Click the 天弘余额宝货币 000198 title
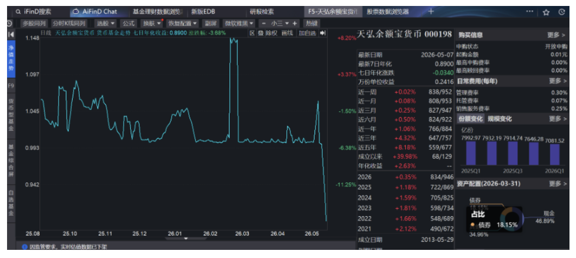This screenshot has height=258, width=576. (x=405, y=34)
